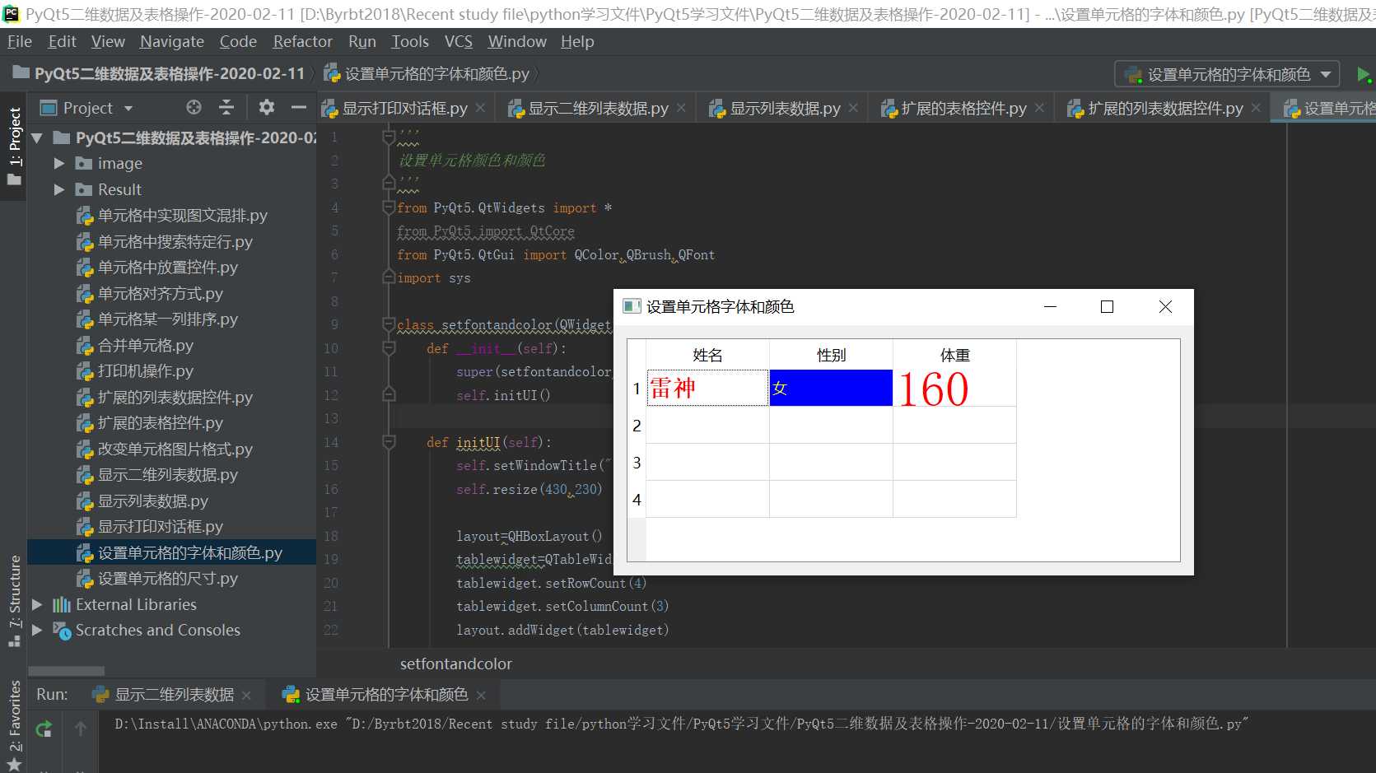Select the 雷神 name cell
Screen dimensions: 1376x773
tap(707, 388)
